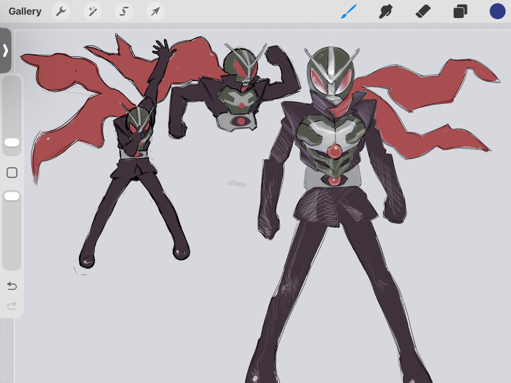Open the active color picker
This screenshot has width=511, height=383.
pos(497,11)
